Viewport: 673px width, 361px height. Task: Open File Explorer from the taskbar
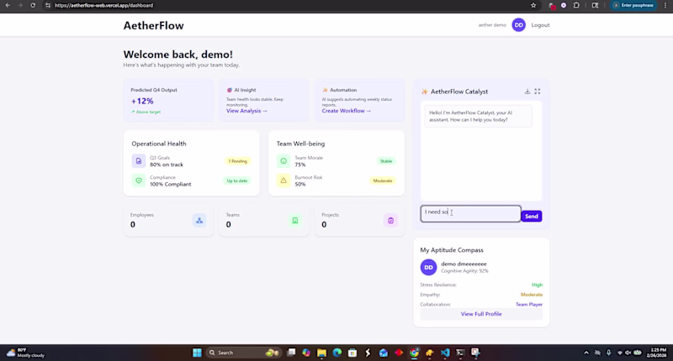[321, 353]
